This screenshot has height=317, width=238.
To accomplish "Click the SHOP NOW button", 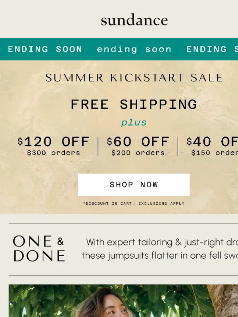I will (134, 185).
